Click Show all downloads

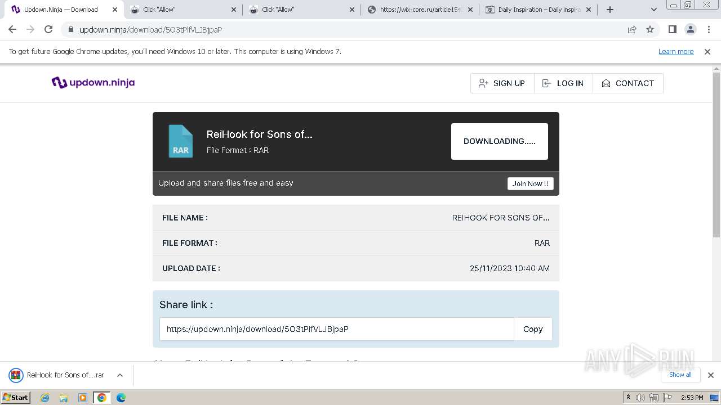pos(680,375)
